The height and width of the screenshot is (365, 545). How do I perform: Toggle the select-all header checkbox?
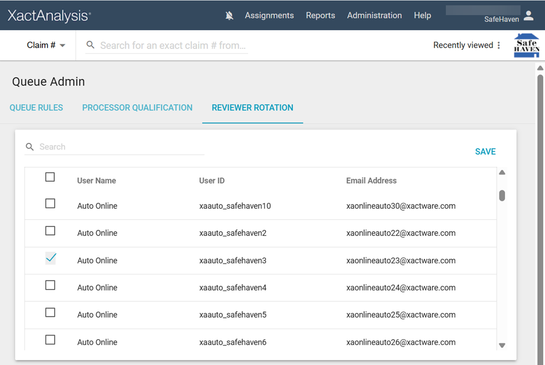(x=50, y=177)
